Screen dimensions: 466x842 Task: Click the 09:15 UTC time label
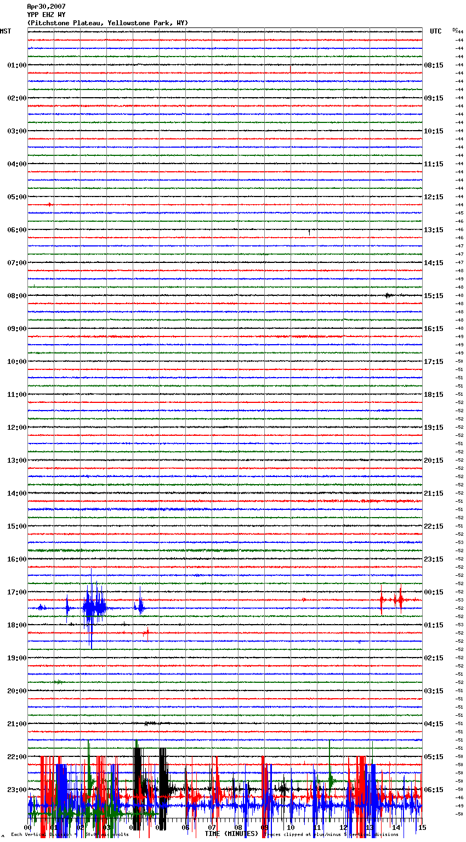(x=434, y=98)
